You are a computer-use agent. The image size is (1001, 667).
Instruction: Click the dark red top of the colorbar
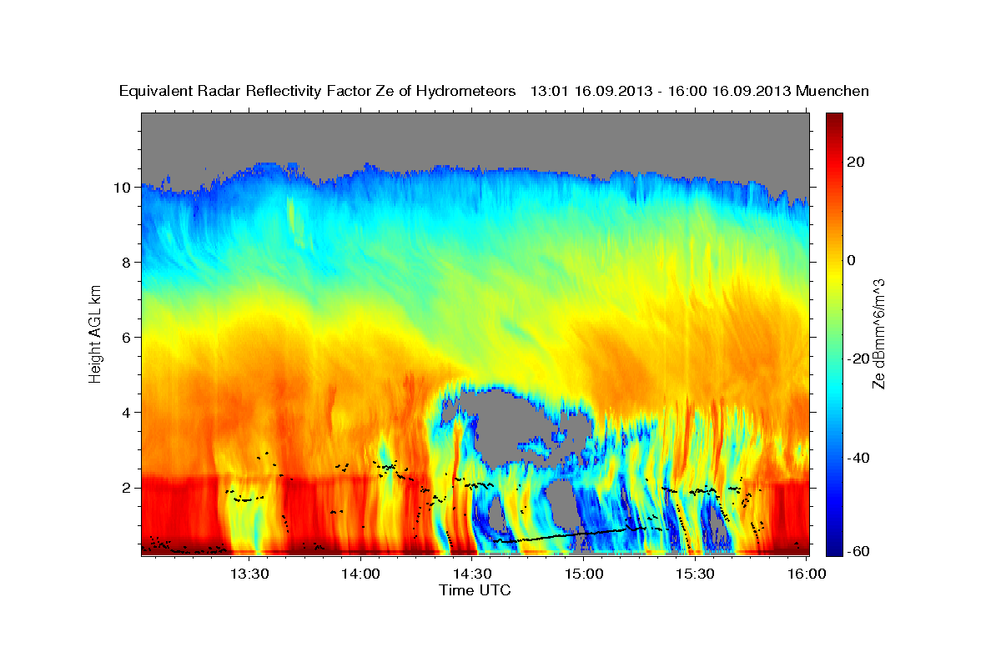click(x=833, y=118)
